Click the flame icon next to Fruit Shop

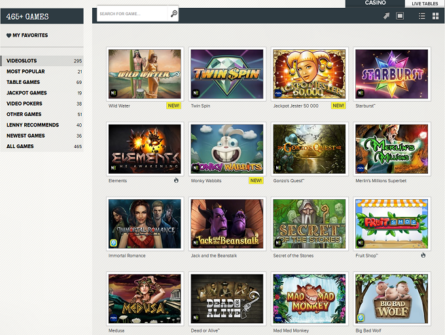pyautogui.click(x=423, y=255)
